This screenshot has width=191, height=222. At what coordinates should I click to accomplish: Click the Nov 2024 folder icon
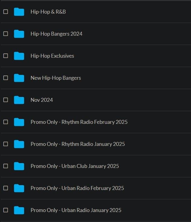coord(19,100)
